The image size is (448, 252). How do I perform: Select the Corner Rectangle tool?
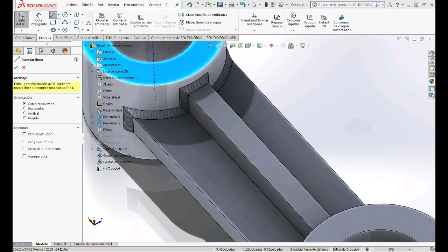53,22
